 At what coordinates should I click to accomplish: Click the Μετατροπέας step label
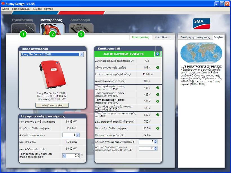point(51,20)
